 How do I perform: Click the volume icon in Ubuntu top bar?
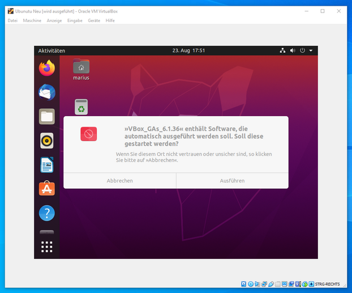[293, 50]
